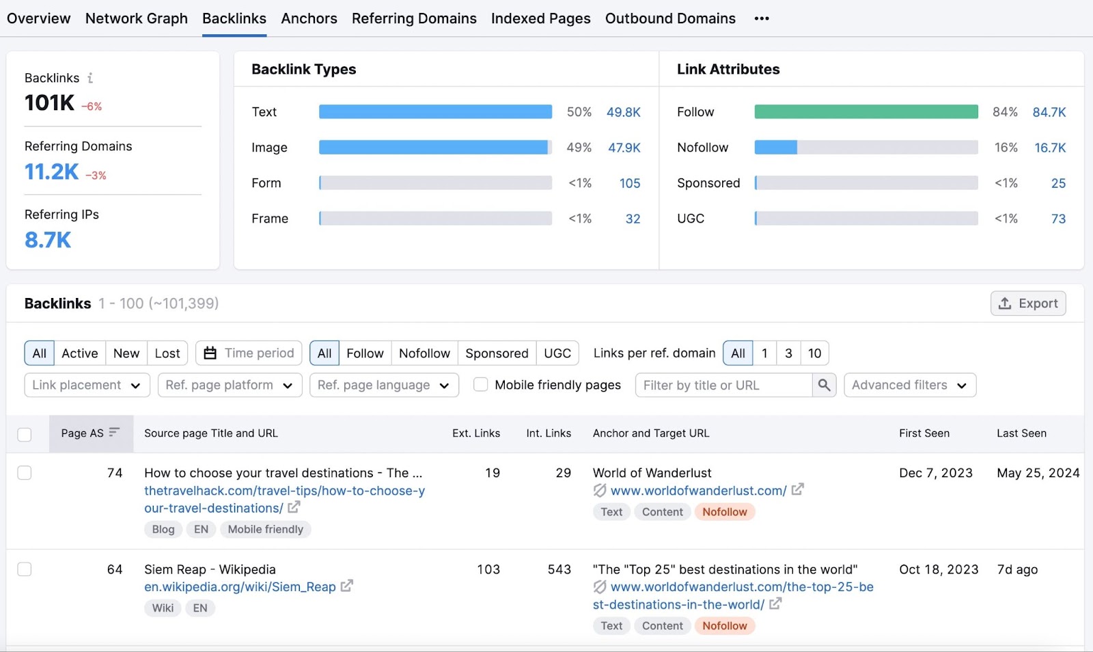
Task: Click the 105 form backlinks count
Action: coord(630,183)
